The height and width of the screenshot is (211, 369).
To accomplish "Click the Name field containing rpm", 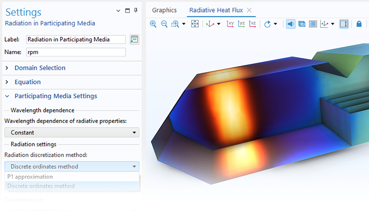I will click(76, 52).
